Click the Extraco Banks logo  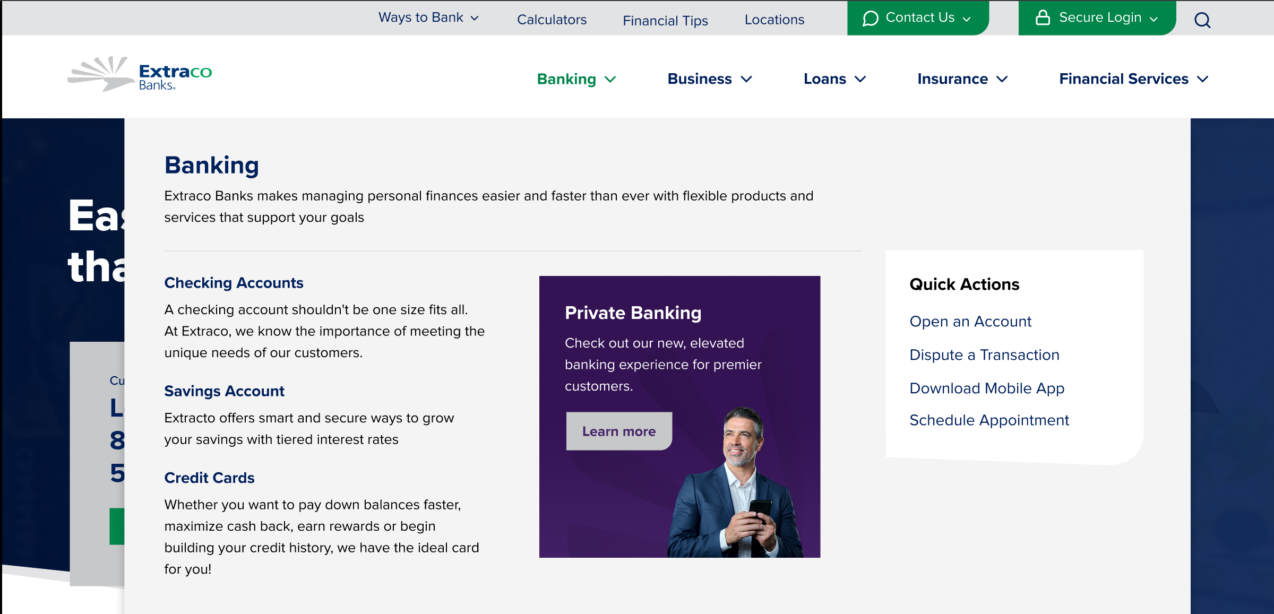[140, 74]
